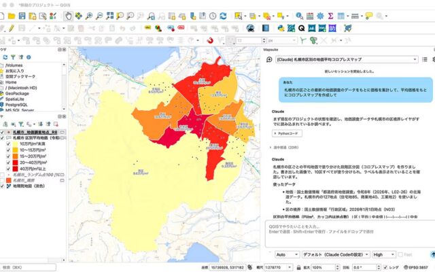
Task: Toggle the render checkbox in the status bar
Action: click(x=385, y=267)
